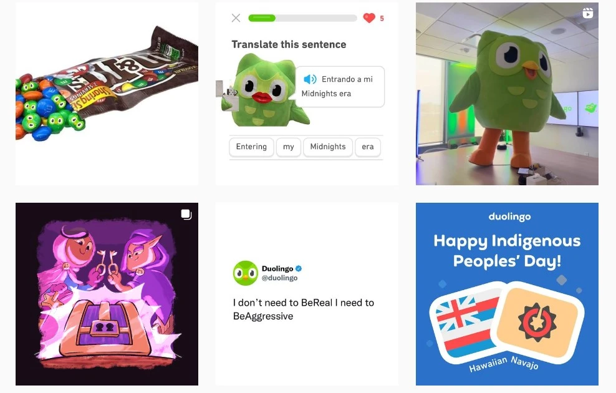Select the "Entering" word tile
The width and height of the screenshot is (616, 393).
251,147
